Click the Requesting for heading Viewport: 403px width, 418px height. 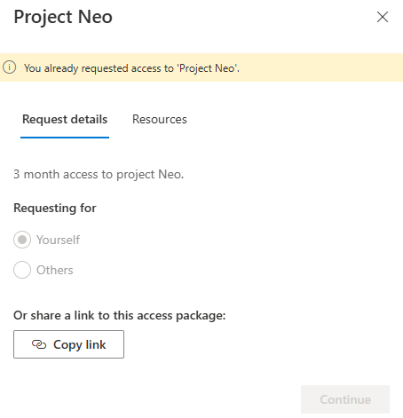pyautogui.click(x=55, y=208)
